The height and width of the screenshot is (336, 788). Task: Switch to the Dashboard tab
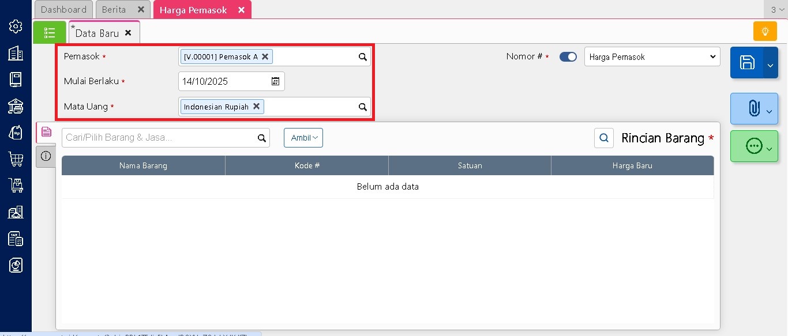63,10
